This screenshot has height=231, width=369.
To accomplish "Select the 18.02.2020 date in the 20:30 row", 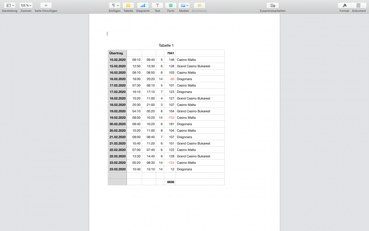I will pos(117,105).
